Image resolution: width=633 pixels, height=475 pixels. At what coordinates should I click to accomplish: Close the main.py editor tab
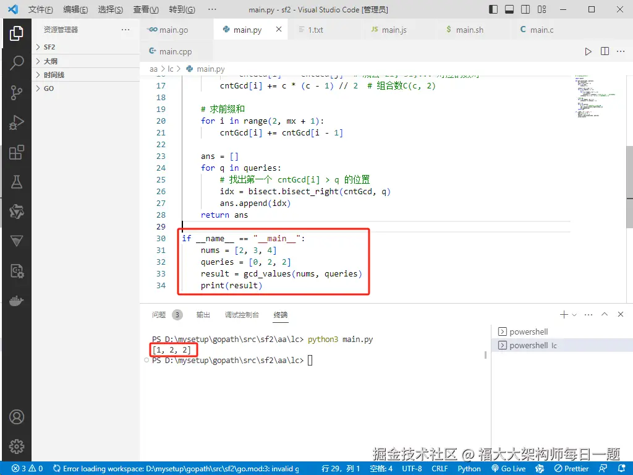279,29
